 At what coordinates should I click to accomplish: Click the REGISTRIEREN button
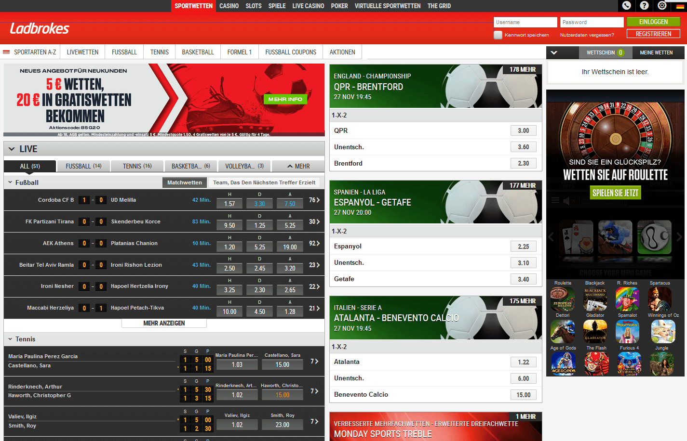click(653, 34)
